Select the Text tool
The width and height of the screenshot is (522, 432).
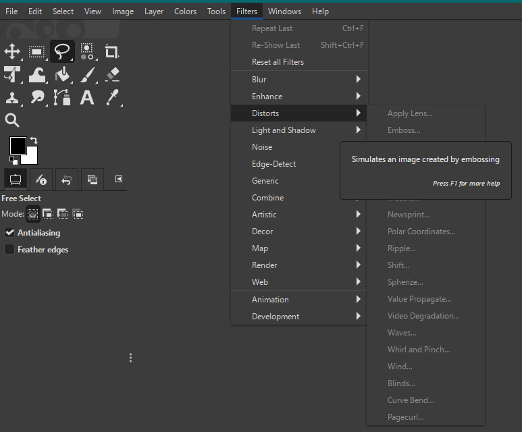87,98
